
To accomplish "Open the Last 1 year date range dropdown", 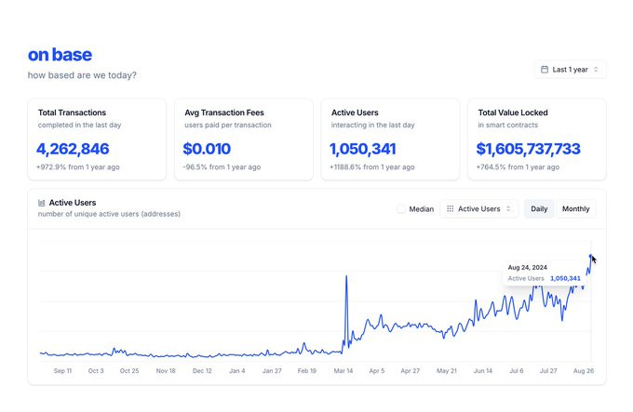I will click(570, 70).
